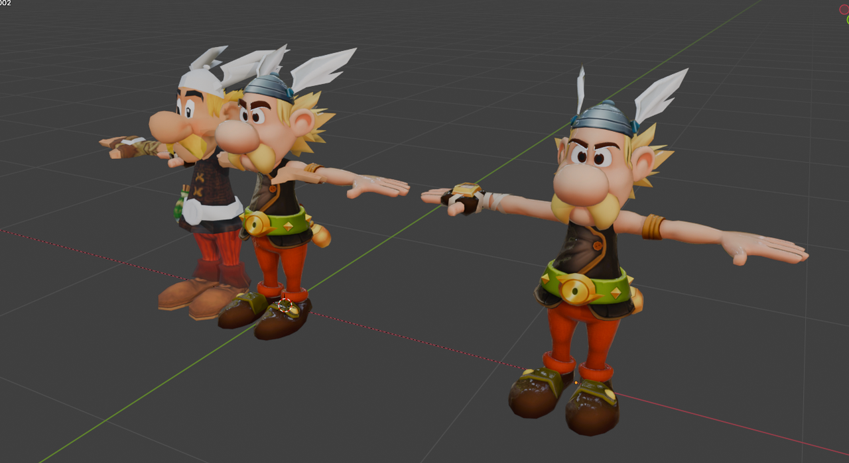This screenshot has width=849, height=463.
Task: Click the orange origin dot by right model's feet
Action: pos(576,382)
